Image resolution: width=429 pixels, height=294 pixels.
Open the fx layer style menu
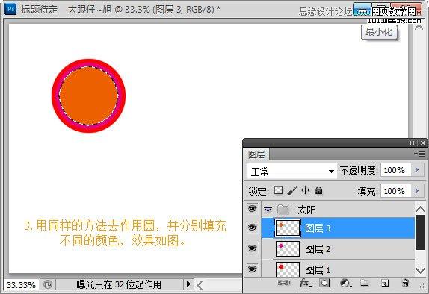(x=304, y=283)
